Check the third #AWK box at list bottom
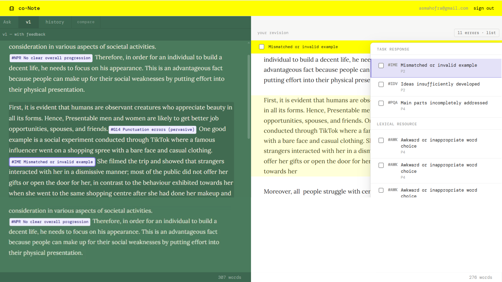 tap(381, 190)
